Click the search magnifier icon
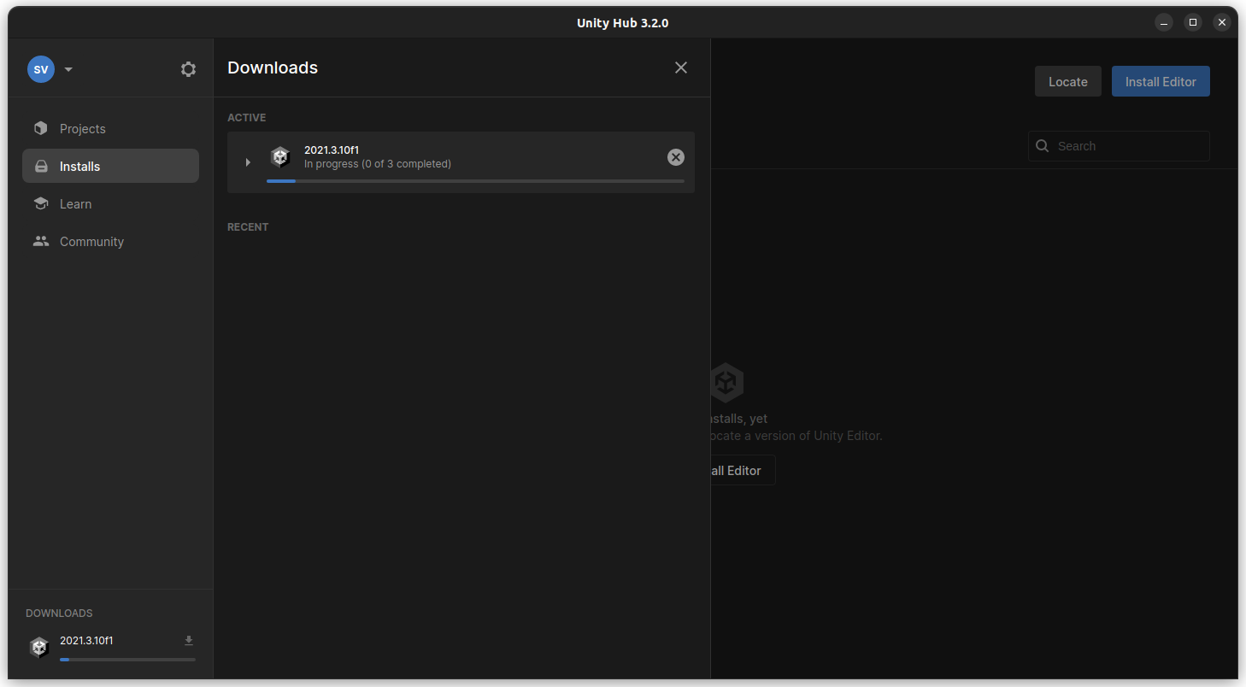 pyautogui.click(x=1043, y=146)
